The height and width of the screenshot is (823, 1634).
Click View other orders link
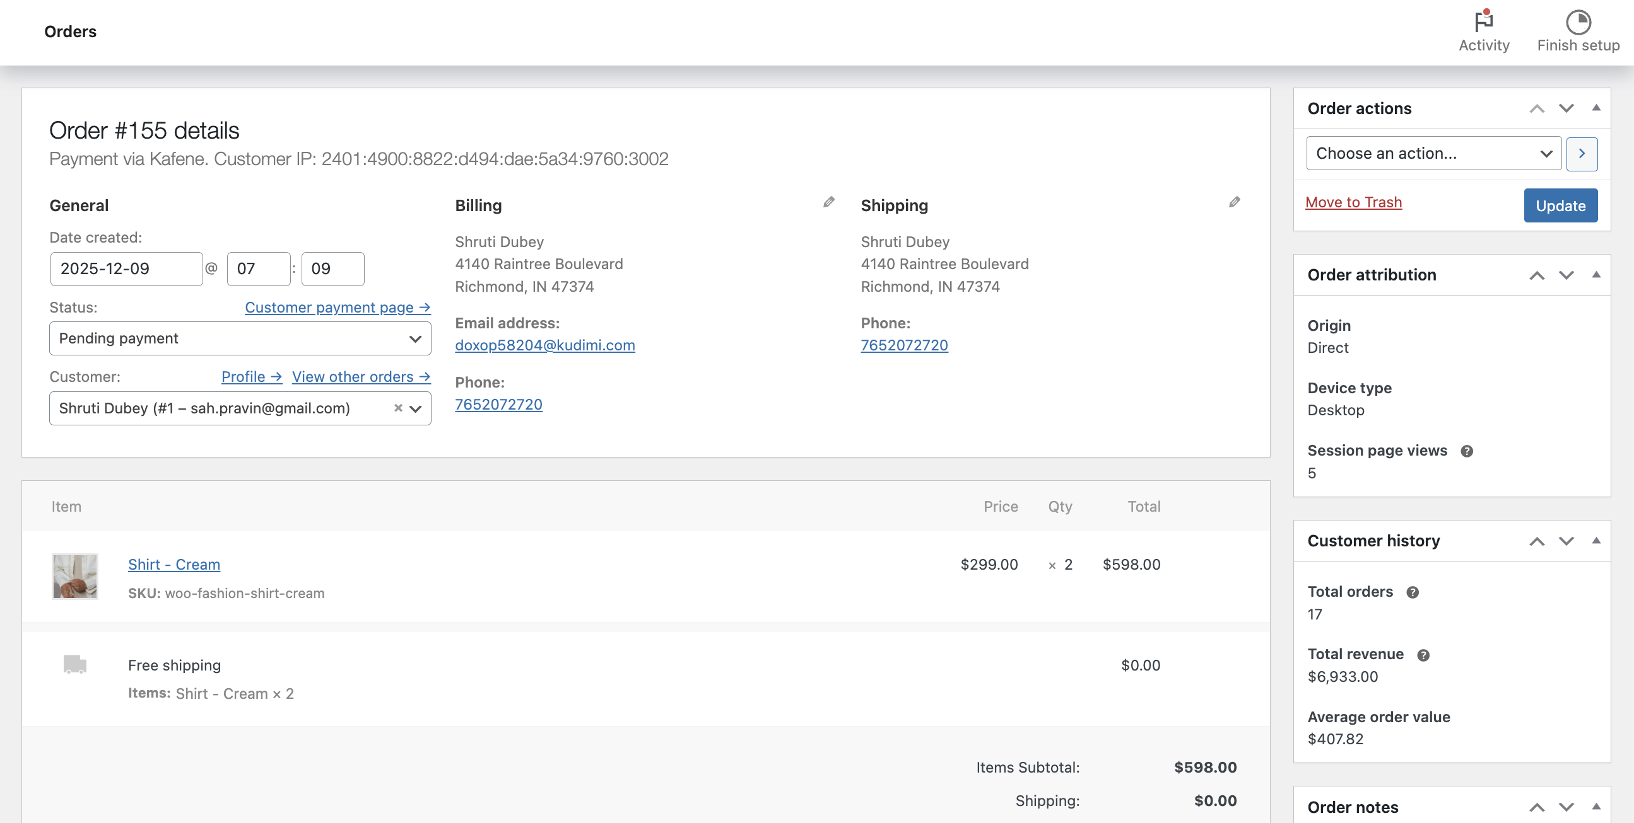click(x=361, y=377)
